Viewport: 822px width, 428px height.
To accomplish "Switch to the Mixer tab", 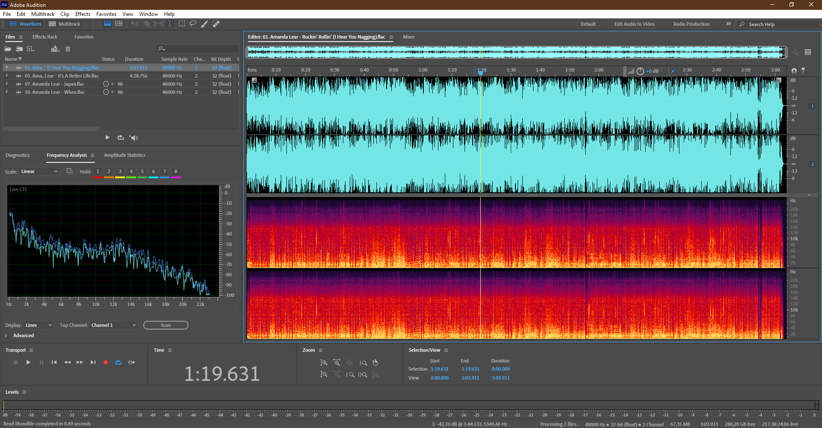I will [409, 37].
